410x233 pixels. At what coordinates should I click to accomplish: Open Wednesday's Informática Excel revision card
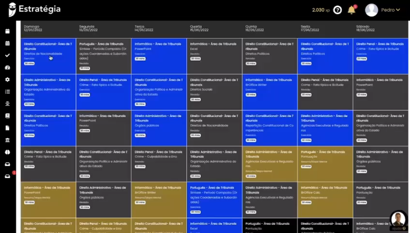[214, 56]
